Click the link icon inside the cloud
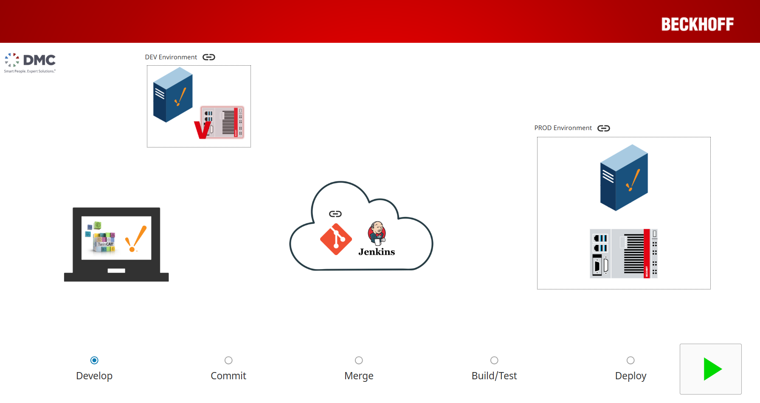 pos(335,214)
